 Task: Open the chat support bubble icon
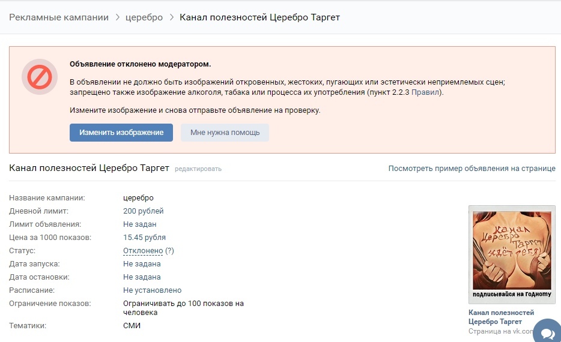coord(547,332)
